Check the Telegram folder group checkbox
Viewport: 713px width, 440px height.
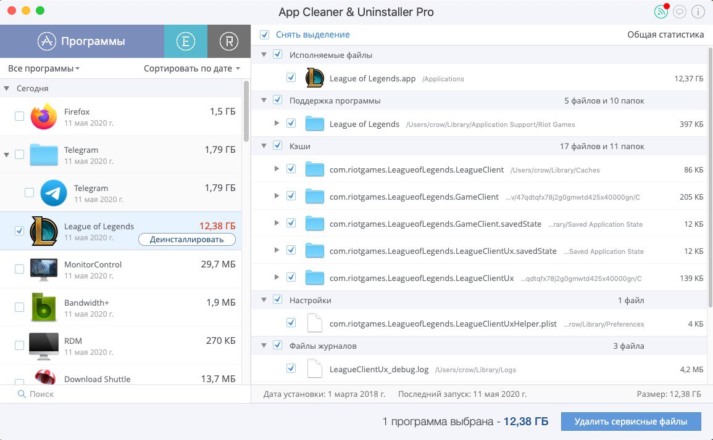click(19, 155)
